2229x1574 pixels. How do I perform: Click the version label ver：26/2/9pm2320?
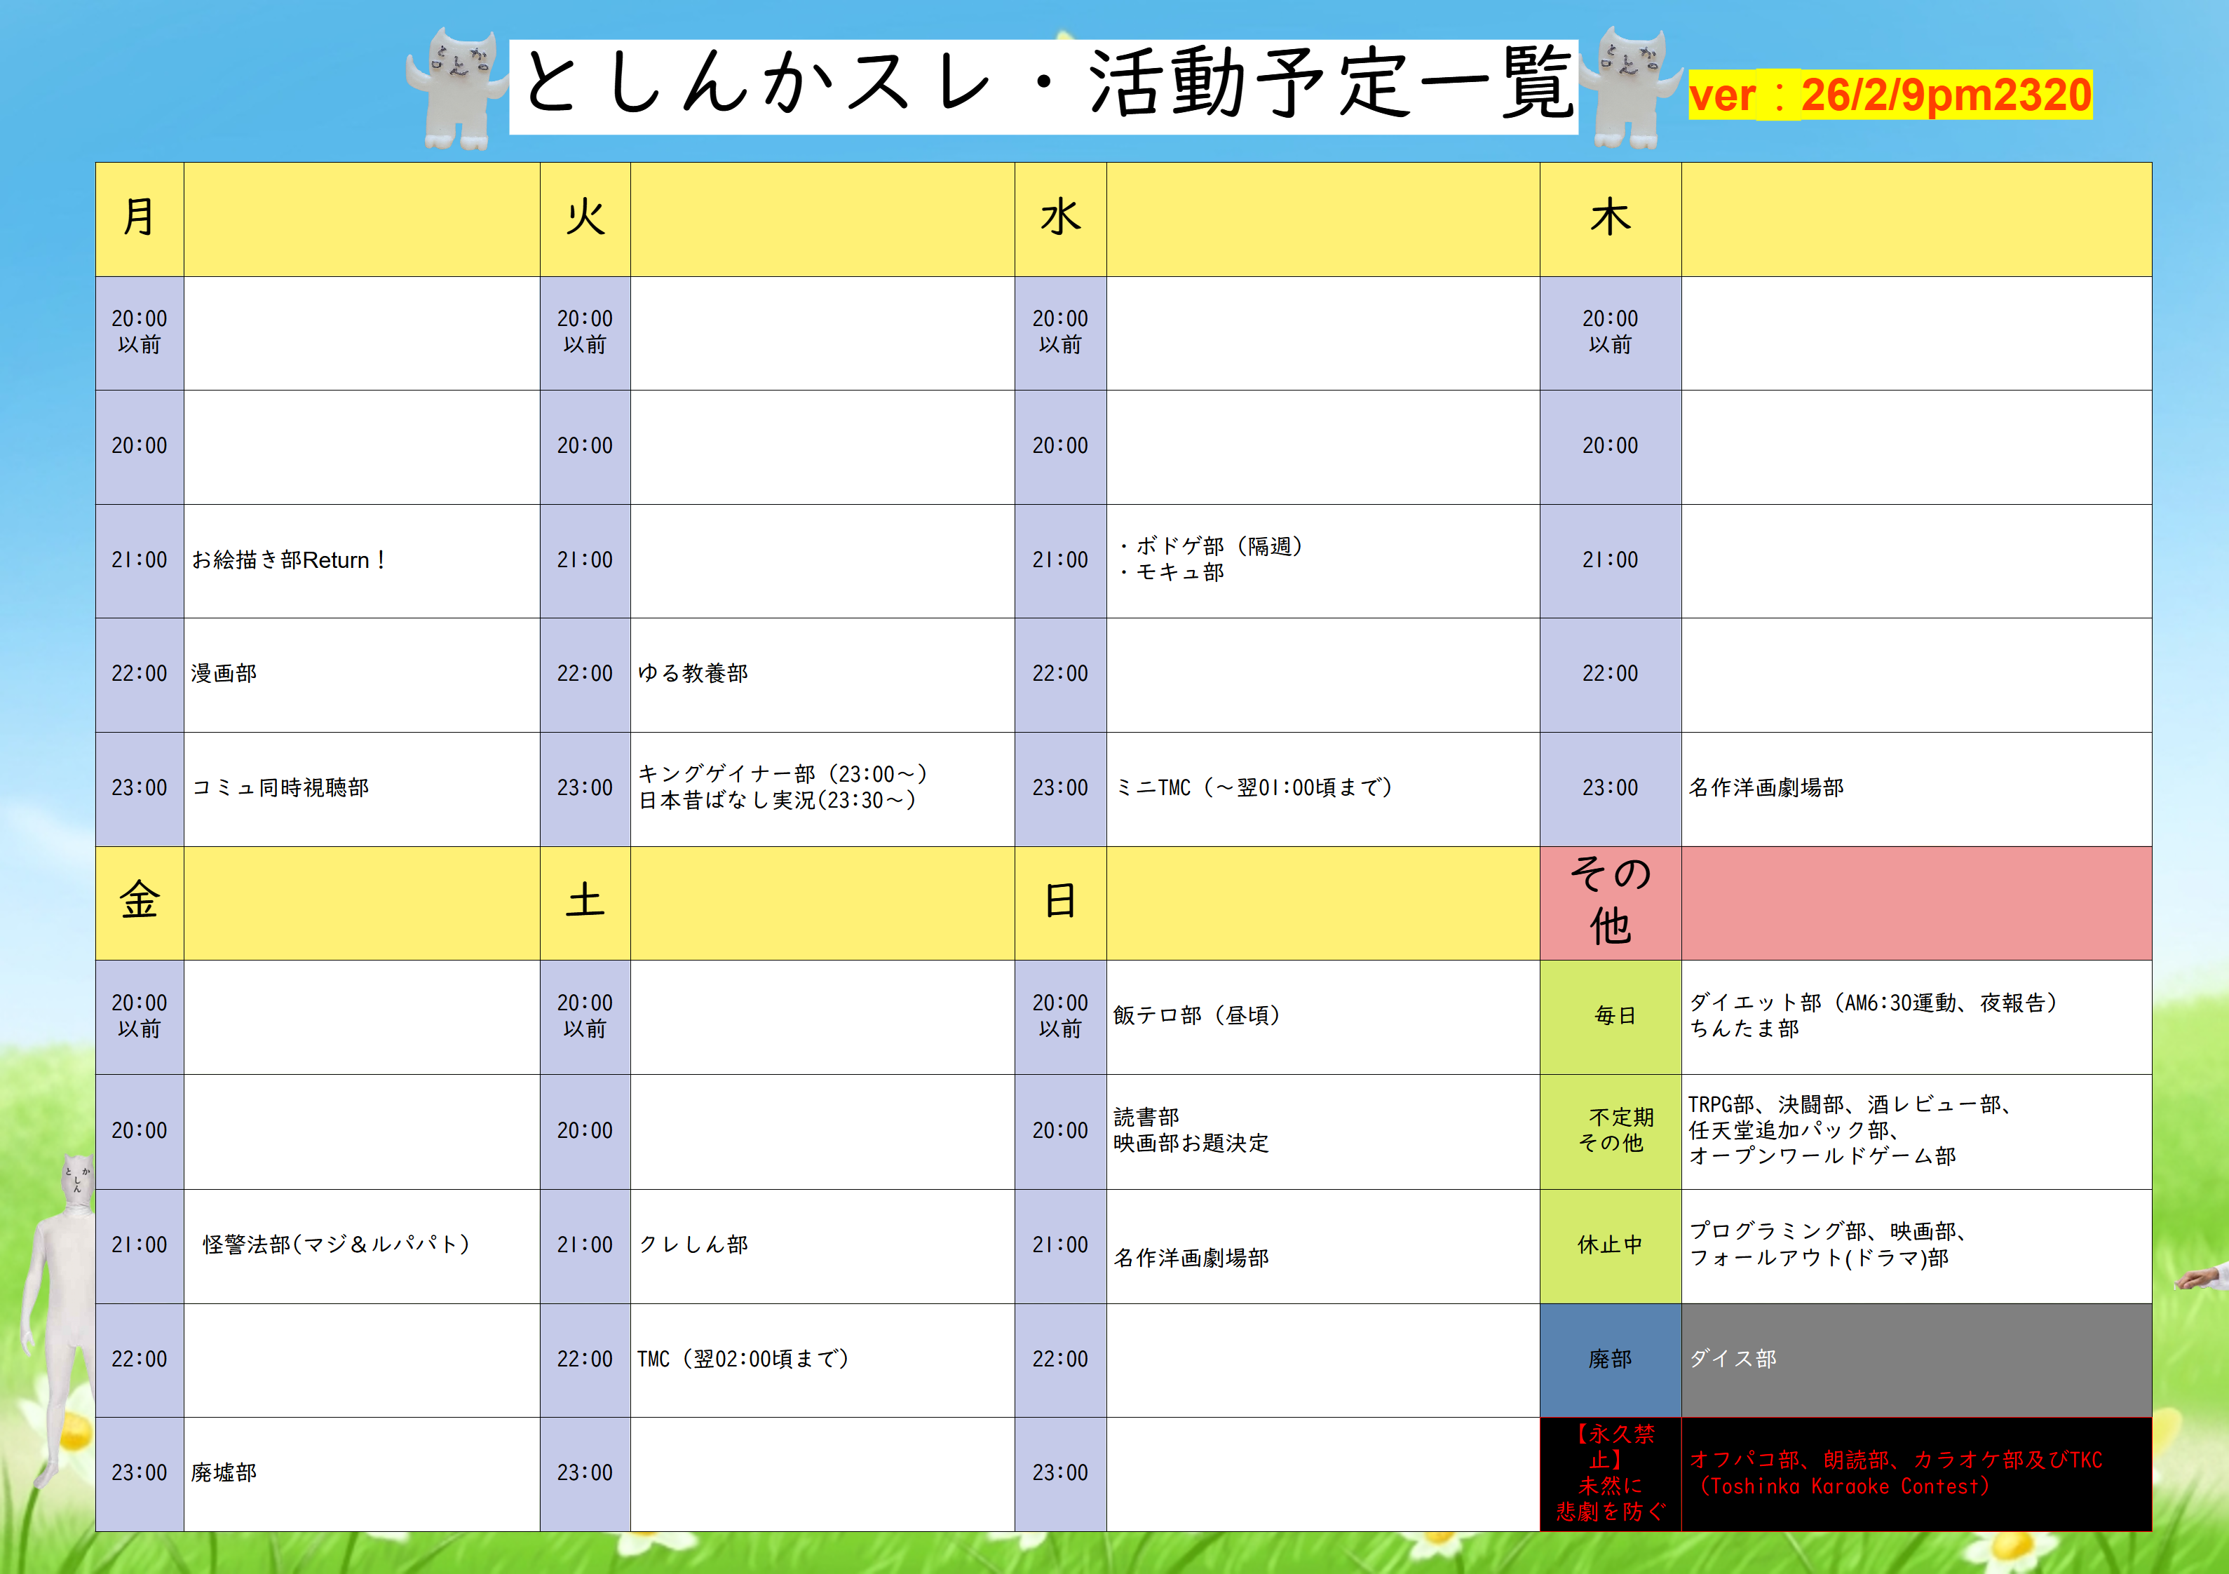tap(1889, 95)
